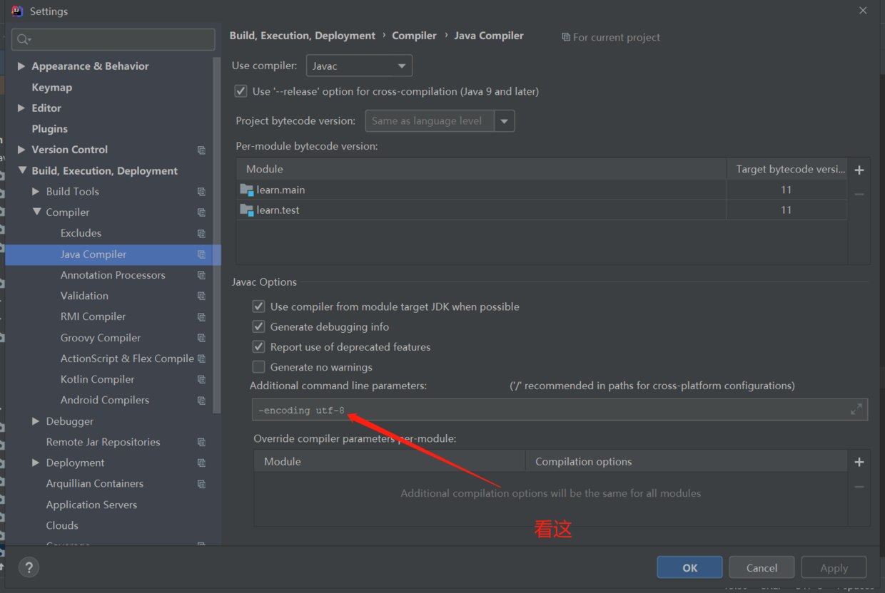
Task: Click project-level icon beside Groovy Compiler
Action: point(201,338)
